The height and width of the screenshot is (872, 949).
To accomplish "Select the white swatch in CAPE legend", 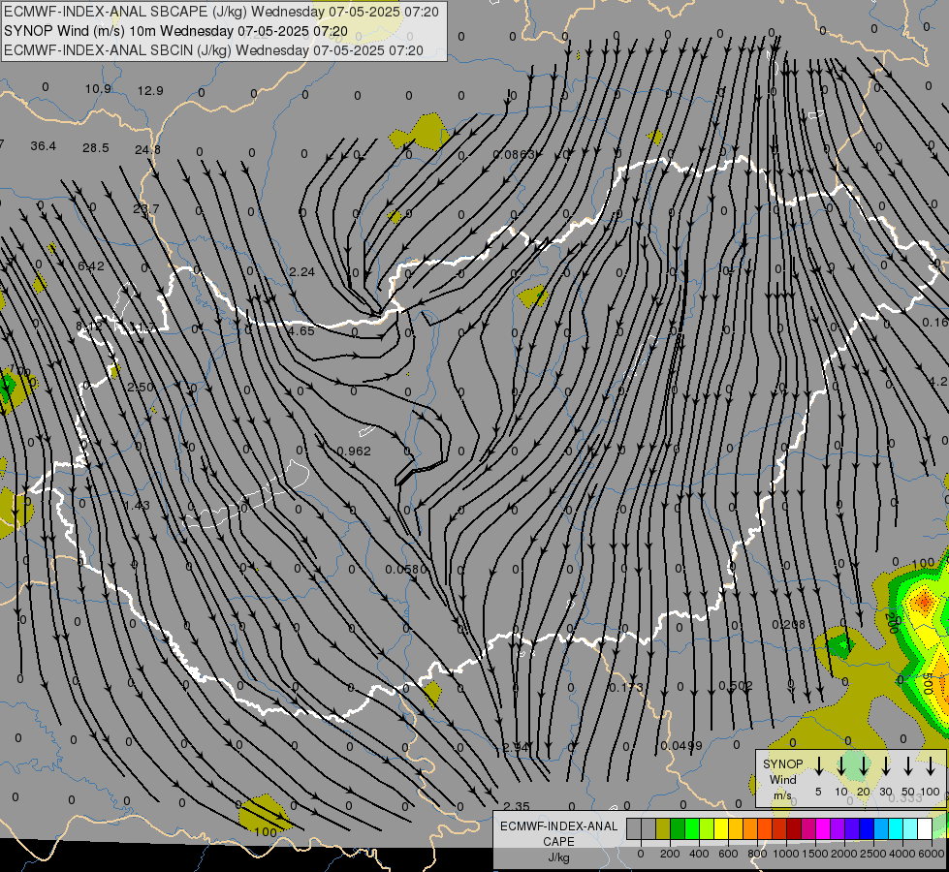I will coord(925,829).
